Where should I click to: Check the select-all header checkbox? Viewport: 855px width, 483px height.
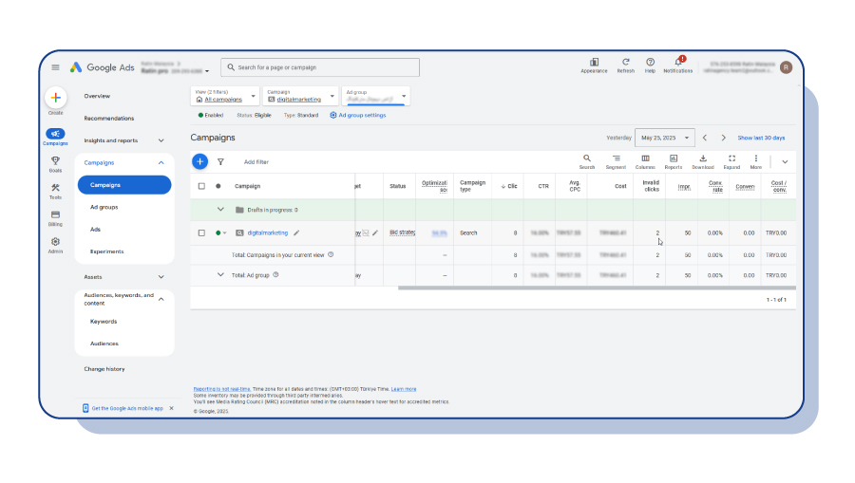(201, 186)
